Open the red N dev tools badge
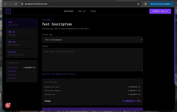 8,105
